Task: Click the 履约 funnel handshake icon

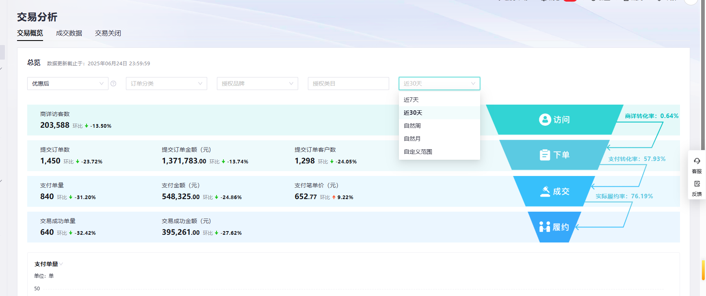Action: coord(544,227)
